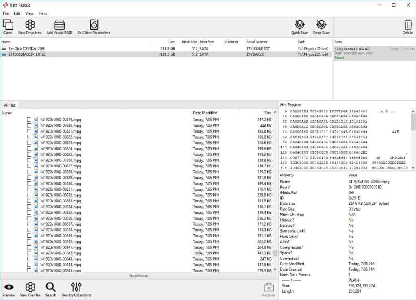Enable selection of M1920x1080-00845.mpg
Image resolution: width=416 pixels, height=300 pixels.
click(29, 270)
